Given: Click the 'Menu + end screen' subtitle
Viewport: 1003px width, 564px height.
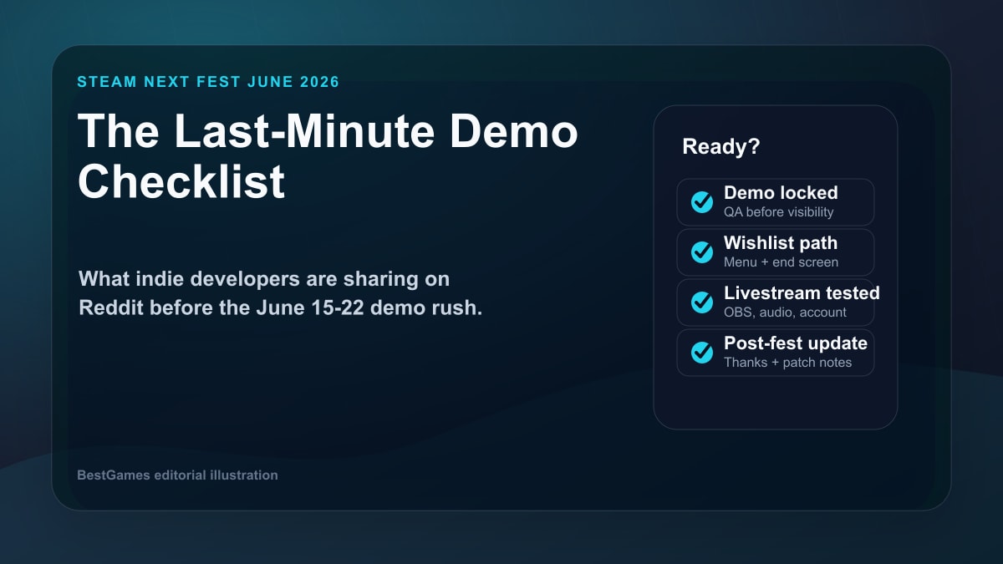Looking at the screenshot, I should click(x=781, y=262).
